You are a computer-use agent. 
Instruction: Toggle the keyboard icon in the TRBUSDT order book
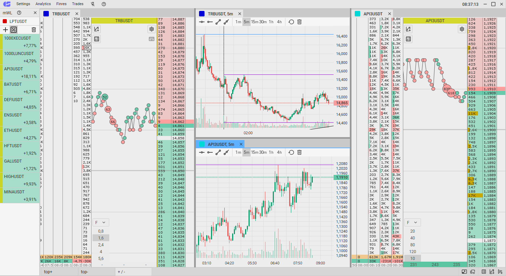pos(152,39)
